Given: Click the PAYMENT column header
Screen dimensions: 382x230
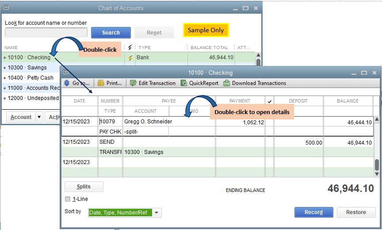Looking at the screenshot, I should coord(240,101).
